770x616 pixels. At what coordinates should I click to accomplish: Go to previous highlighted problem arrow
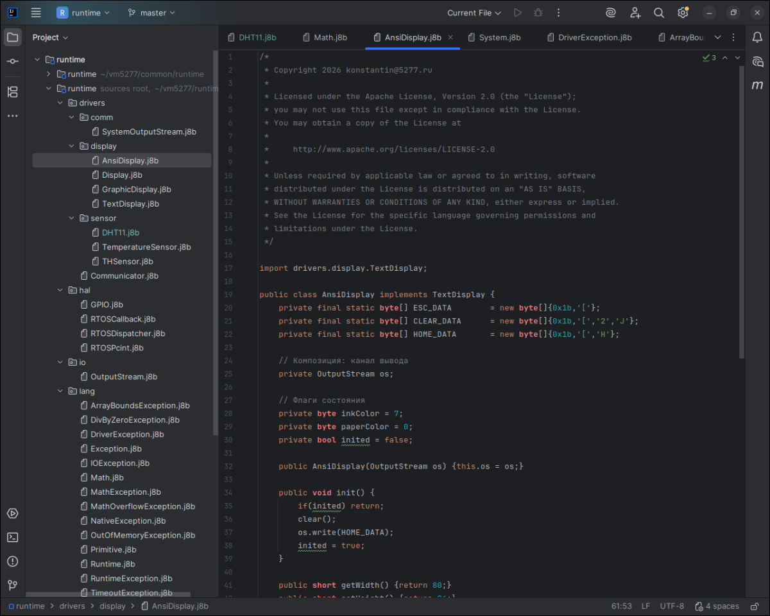(x=725, y=58)
